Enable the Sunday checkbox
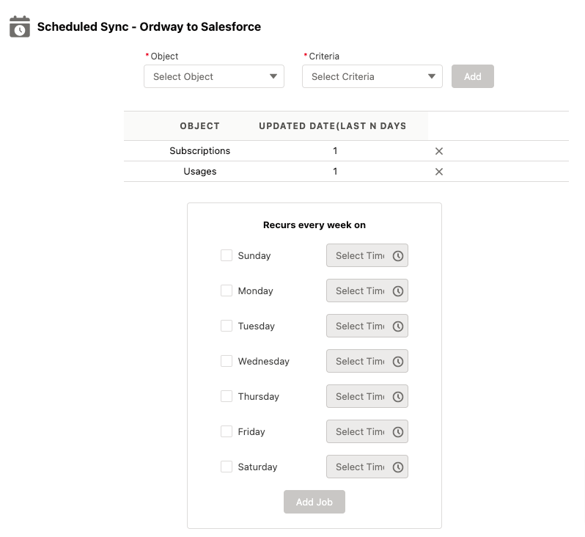585x537 pixels. click(227, 255)
